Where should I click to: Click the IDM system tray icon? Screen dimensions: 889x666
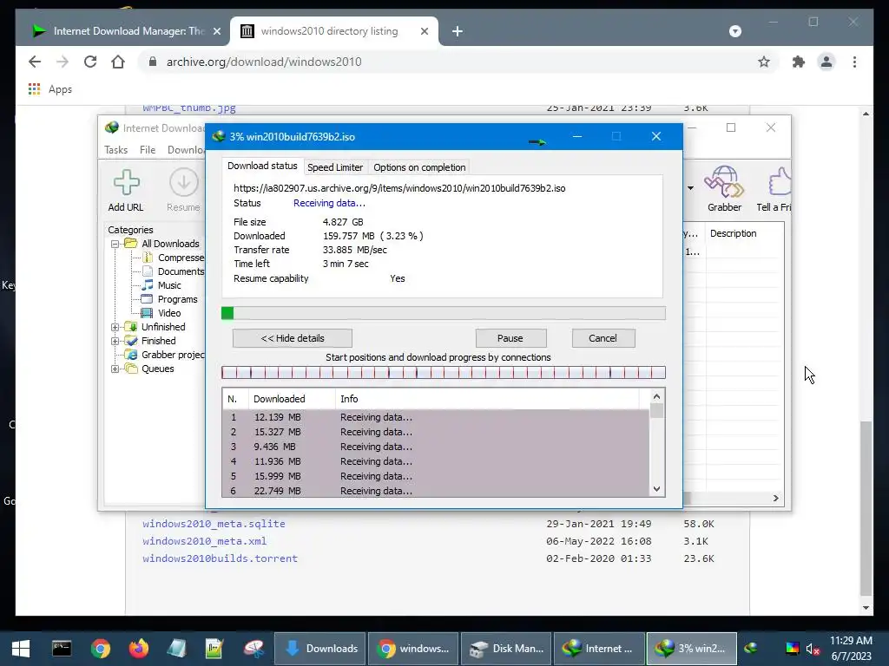click(x=751, y=648)
